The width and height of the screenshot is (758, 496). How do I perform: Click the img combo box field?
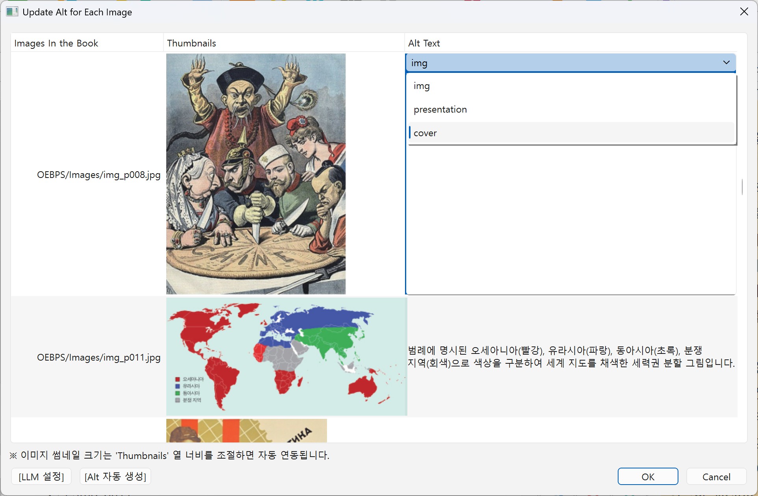(x=552, y=63)
